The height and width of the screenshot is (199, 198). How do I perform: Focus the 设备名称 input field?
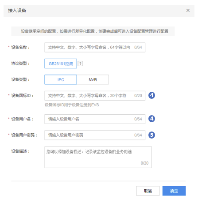pyautogui.click(x=95, y=47)
